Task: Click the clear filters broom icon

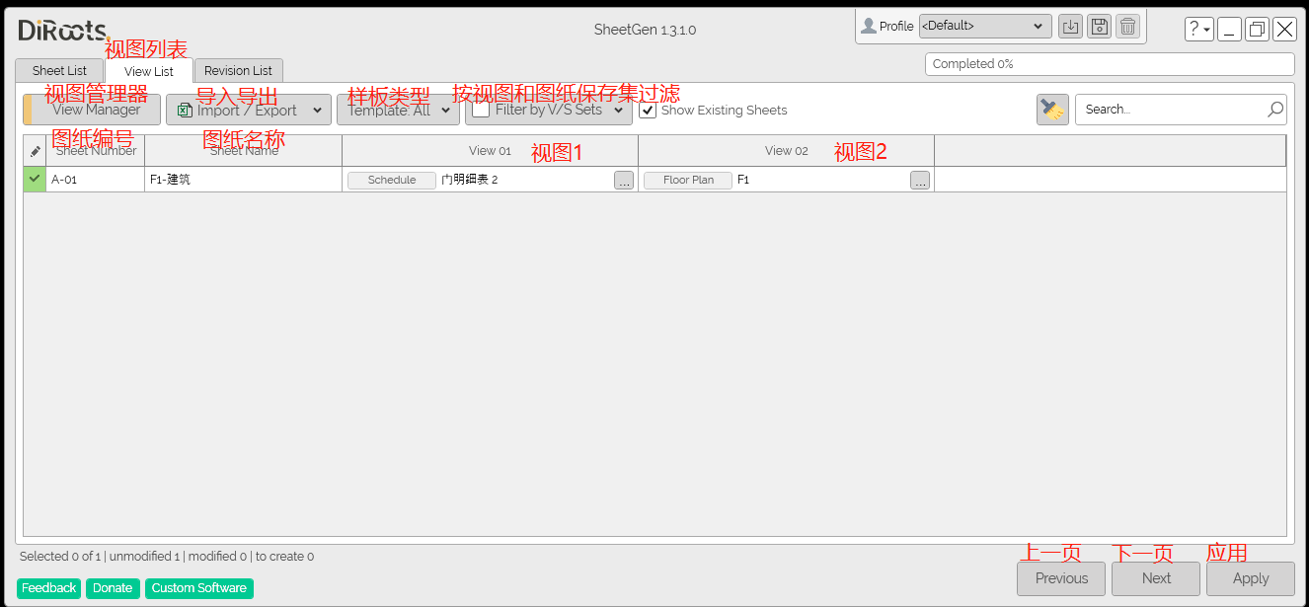Action: [x=1052, y=110]
